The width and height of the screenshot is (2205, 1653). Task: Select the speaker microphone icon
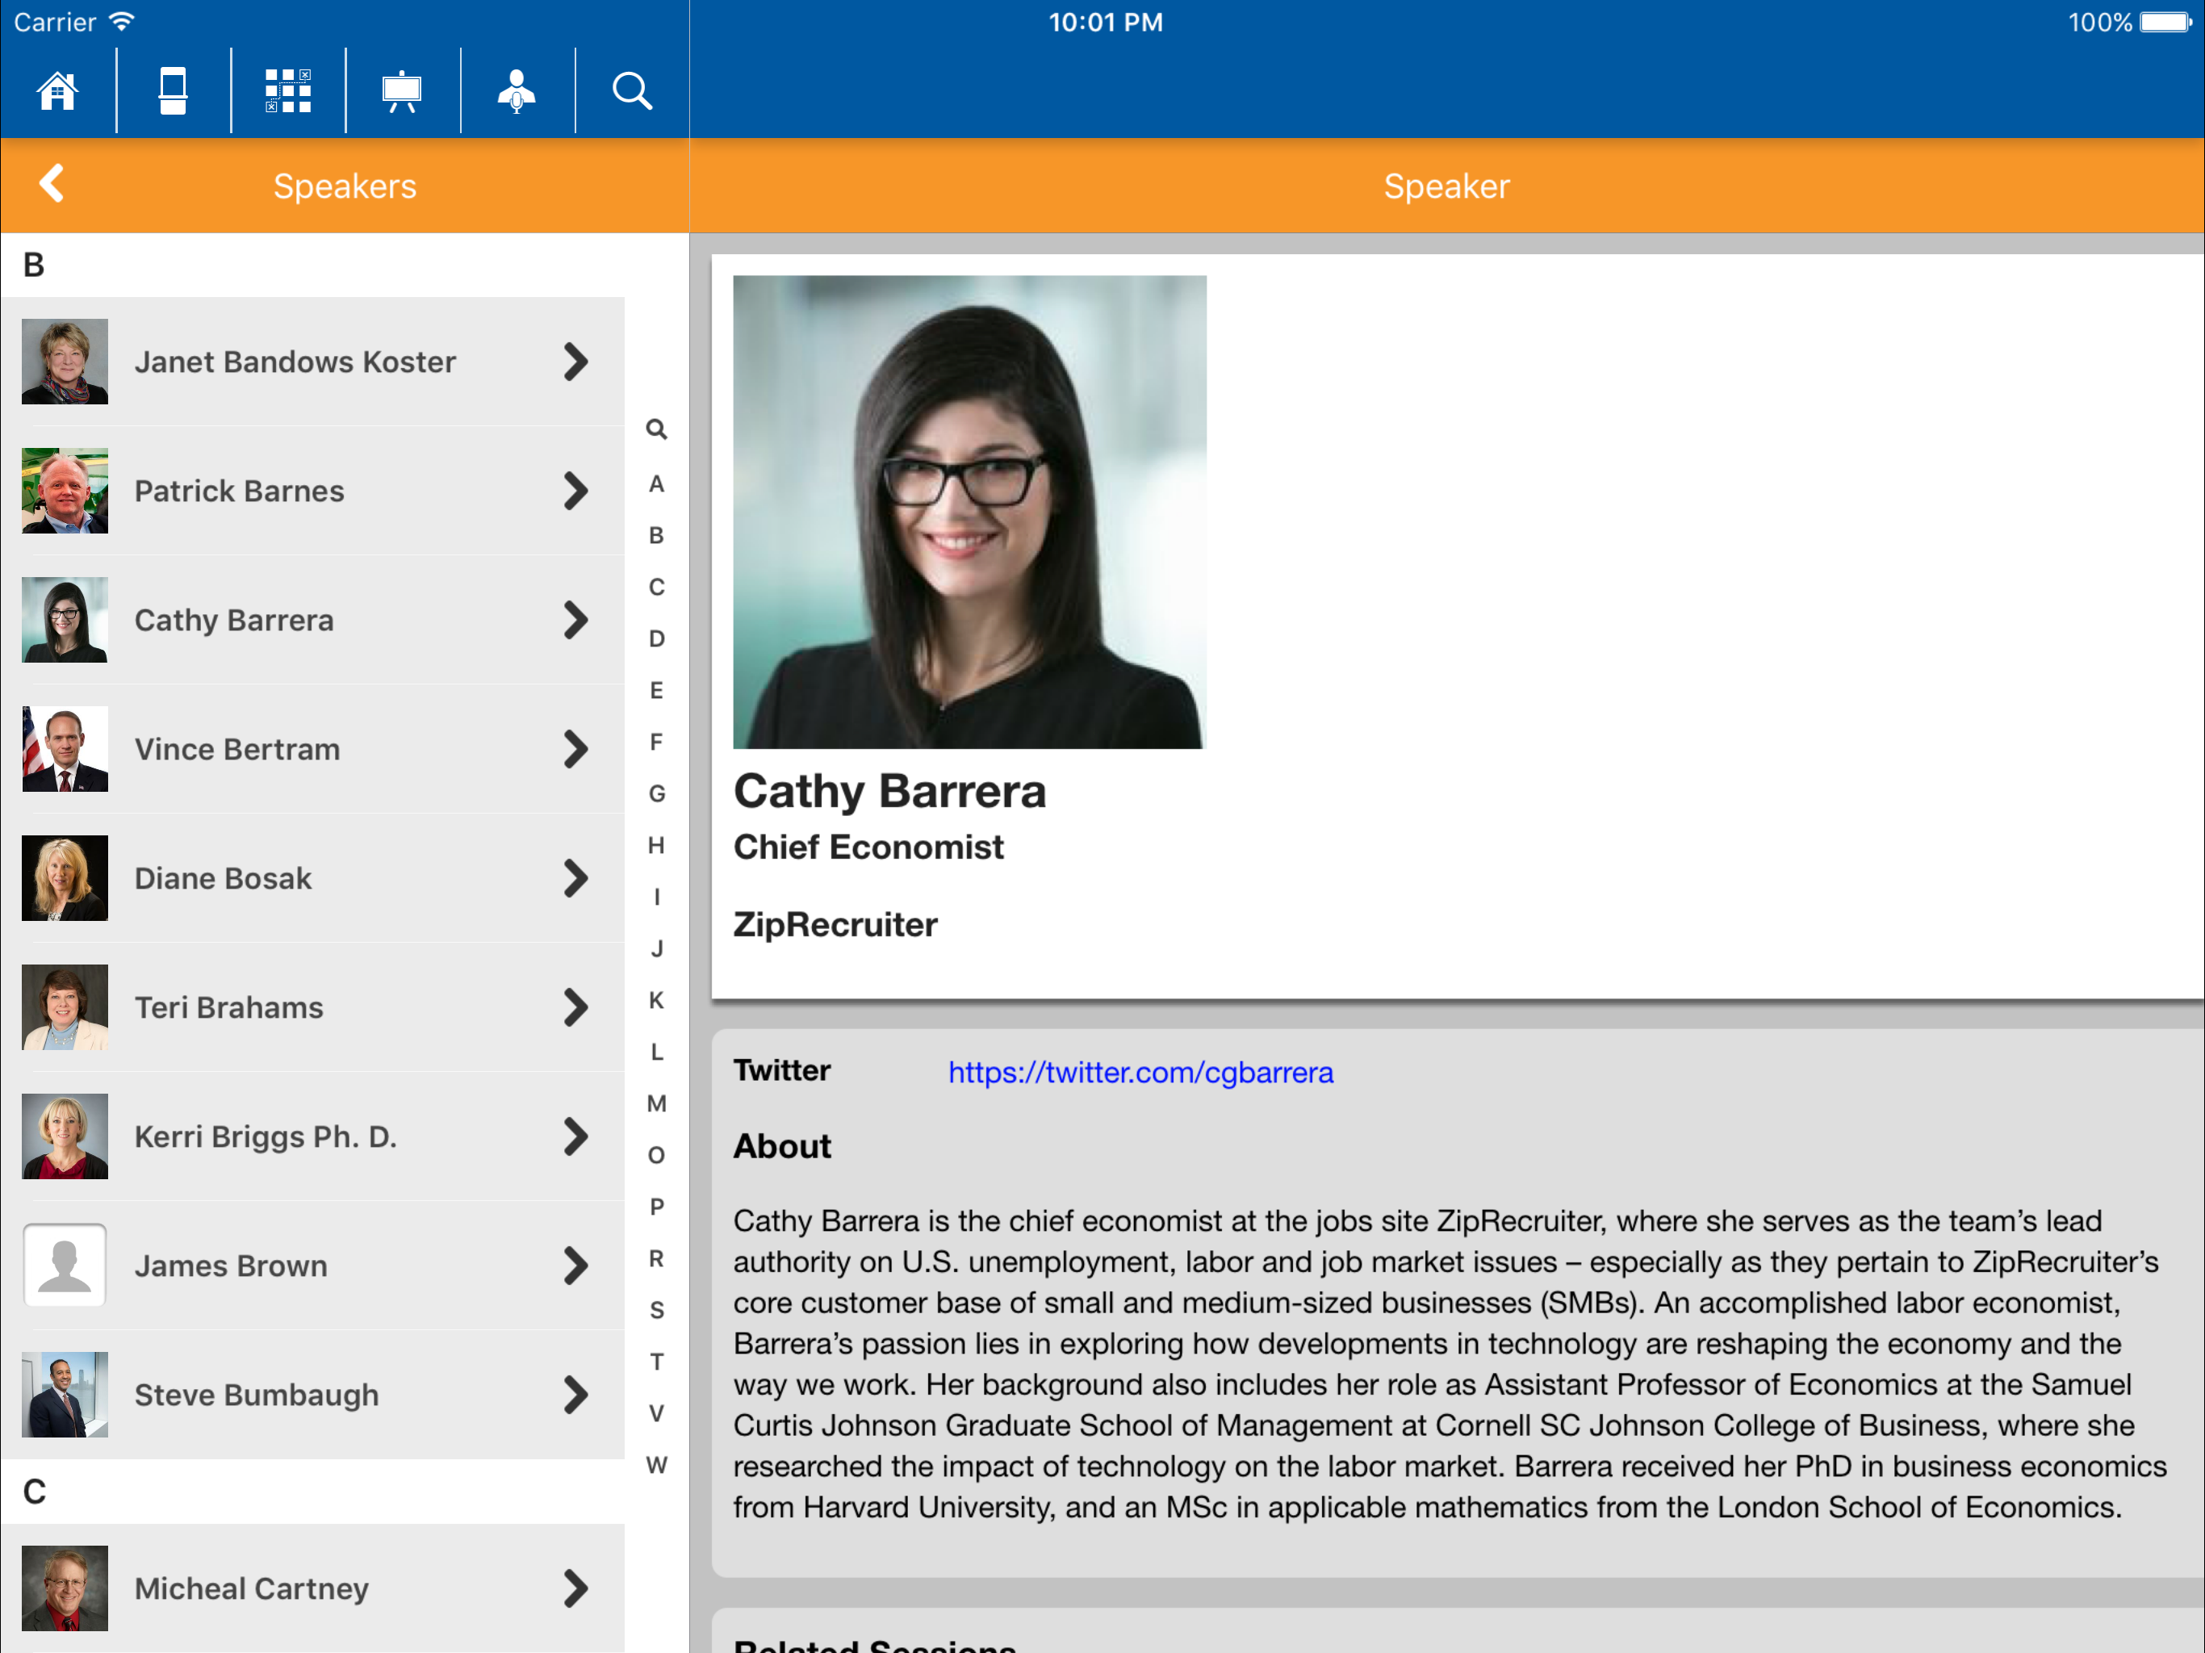pos(517,90)
